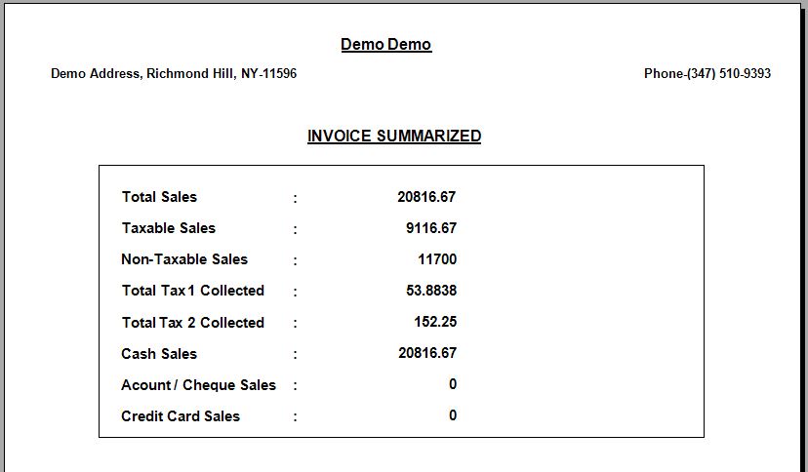Select the Total Tax 2 Collected label
This screenshot has width=808, height=472.
point(193,323)
